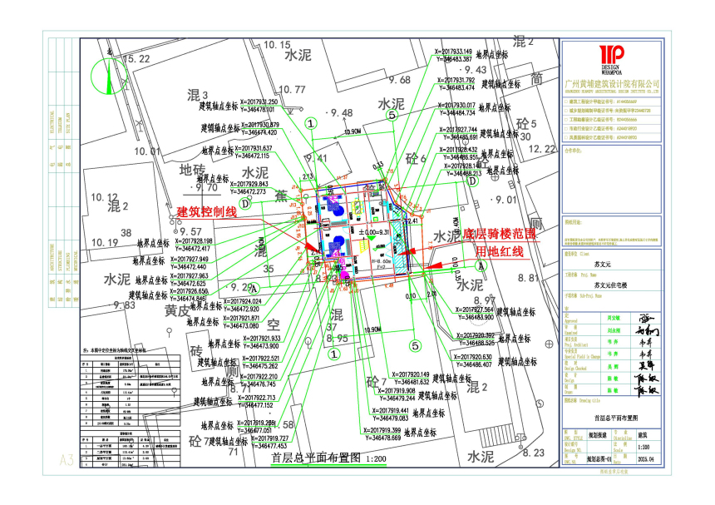The image size is (715, 505).
Task: Click the elevation value 10.77
Action: pyautogui.click(x=292, y=89)
